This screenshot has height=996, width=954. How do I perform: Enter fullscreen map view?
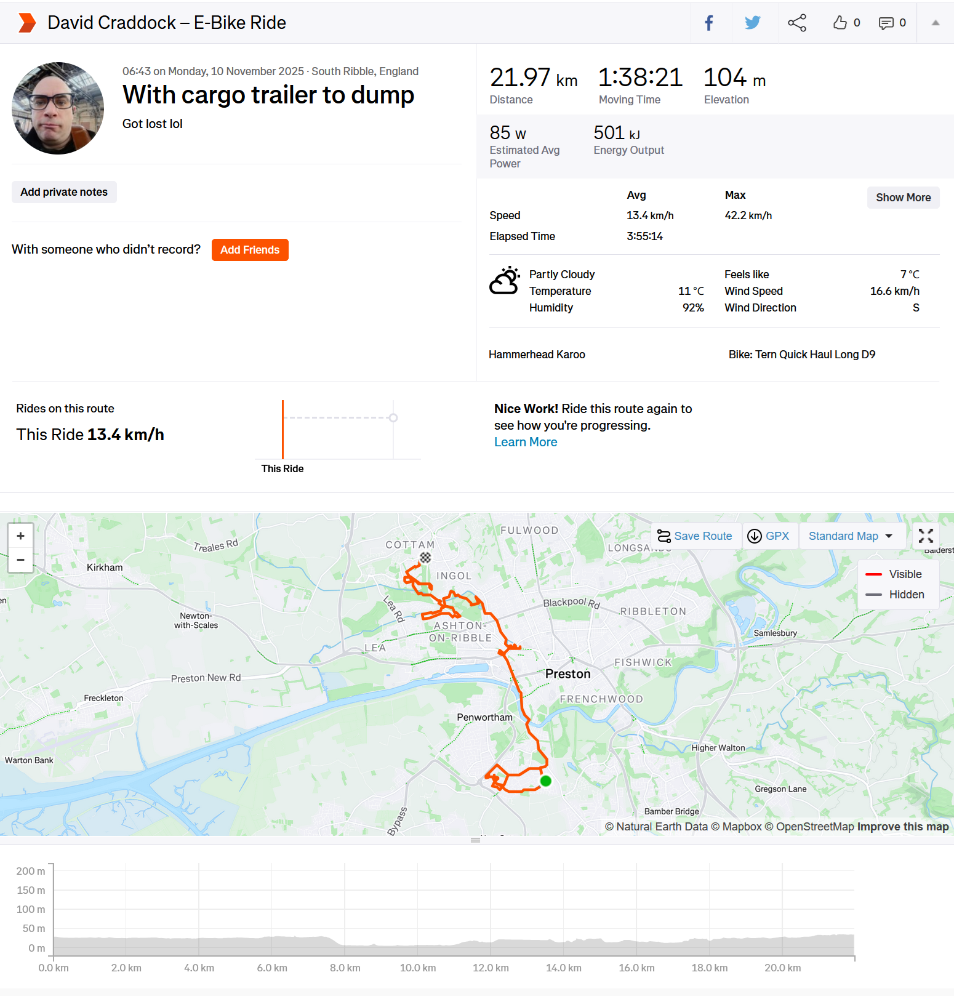coord(926,536)
